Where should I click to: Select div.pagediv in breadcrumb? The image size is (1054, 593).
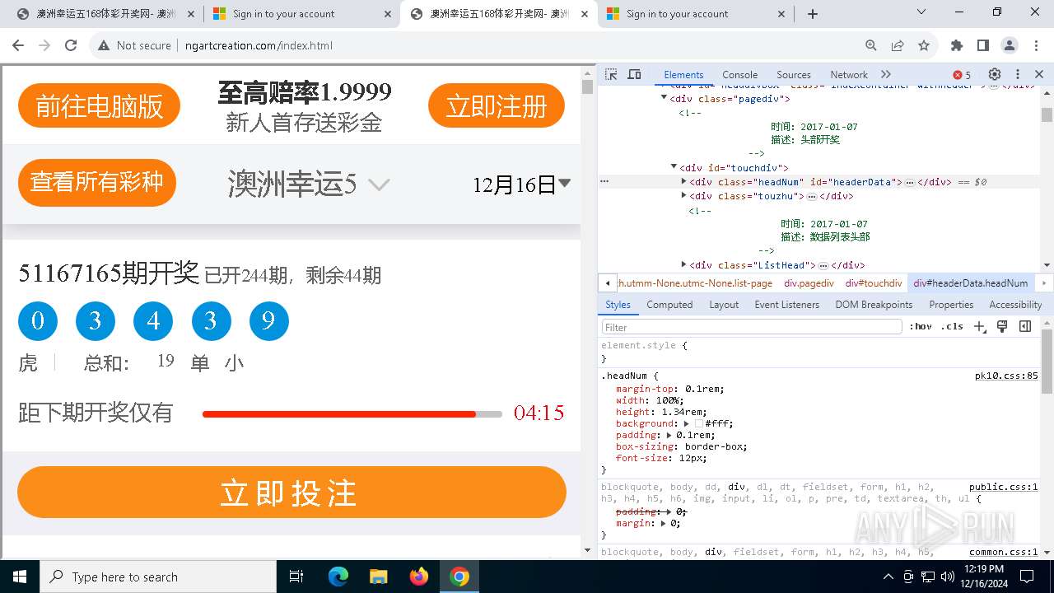[x=809, y=282]
